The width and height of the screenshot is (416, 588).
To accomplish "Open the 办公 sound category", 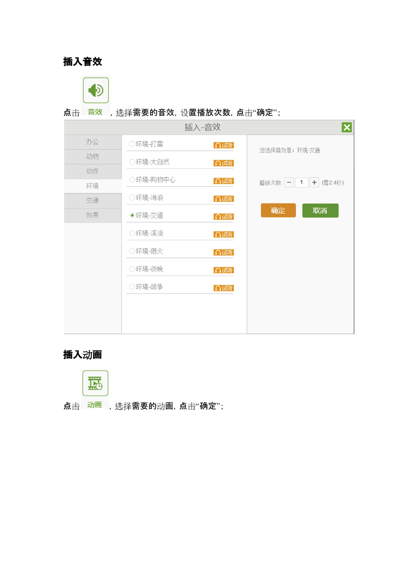I will click(x=92, y=142).
